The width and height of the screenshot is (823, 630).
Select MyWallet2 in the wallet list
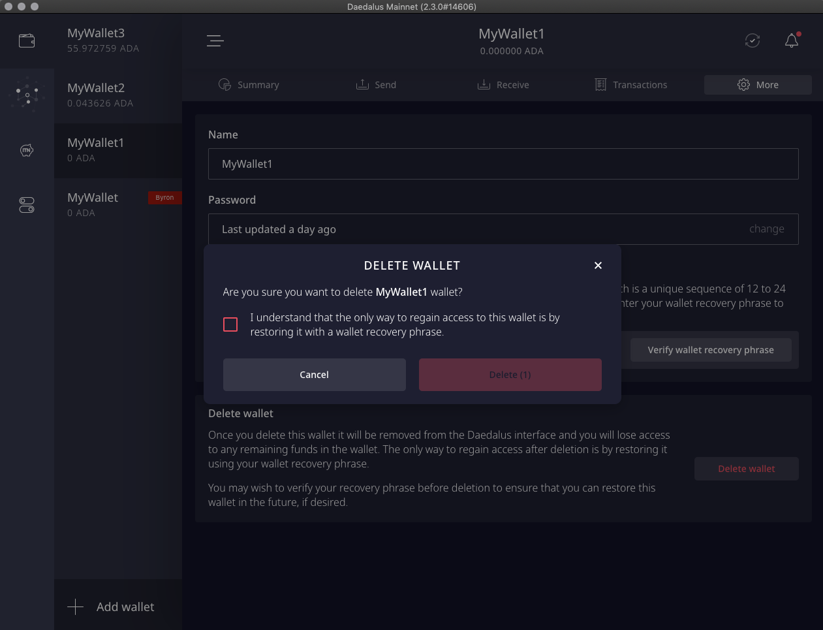click(x=118, y=95)
